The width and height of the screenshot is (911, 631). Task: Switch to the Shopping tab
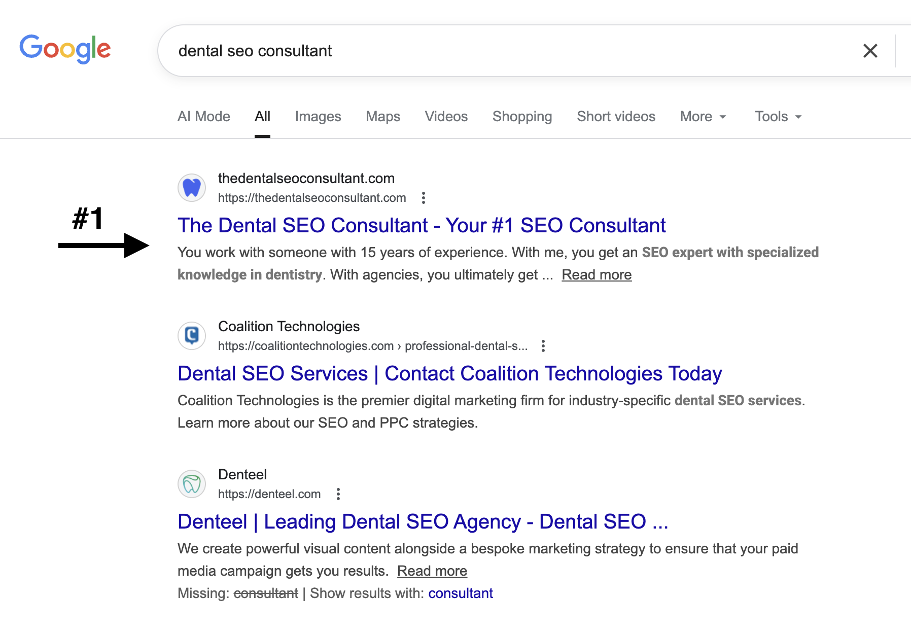coord(522,116)
